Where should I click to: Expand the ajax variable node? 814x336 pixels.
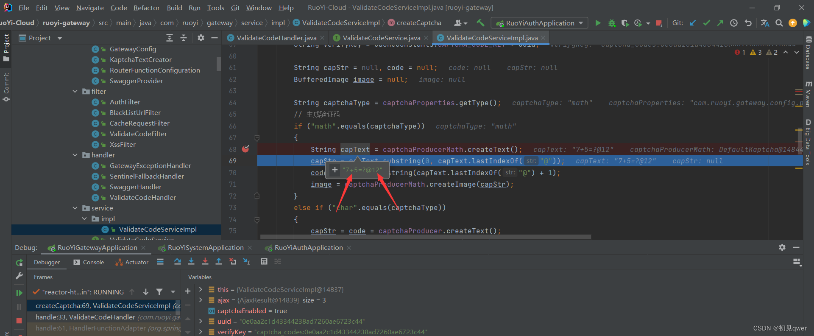pos(201,300)
